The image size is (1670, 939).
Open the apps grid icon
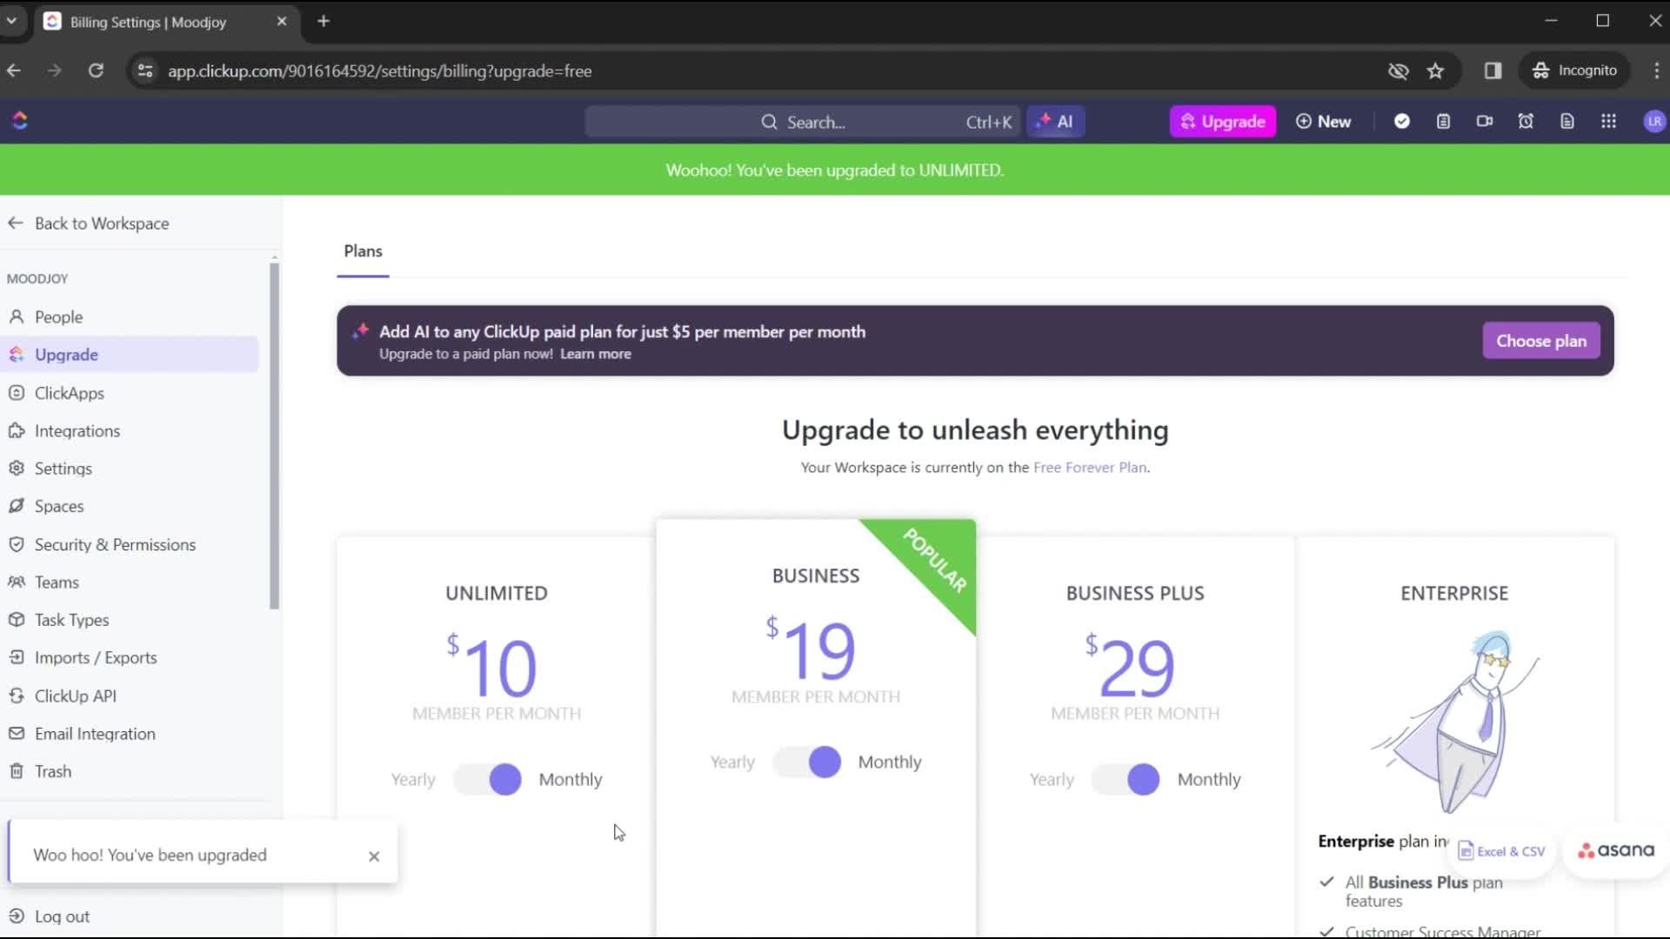click(x=1609, y=122)
